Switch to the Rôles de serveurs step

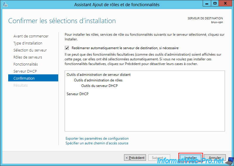click(x=28, y=57)
